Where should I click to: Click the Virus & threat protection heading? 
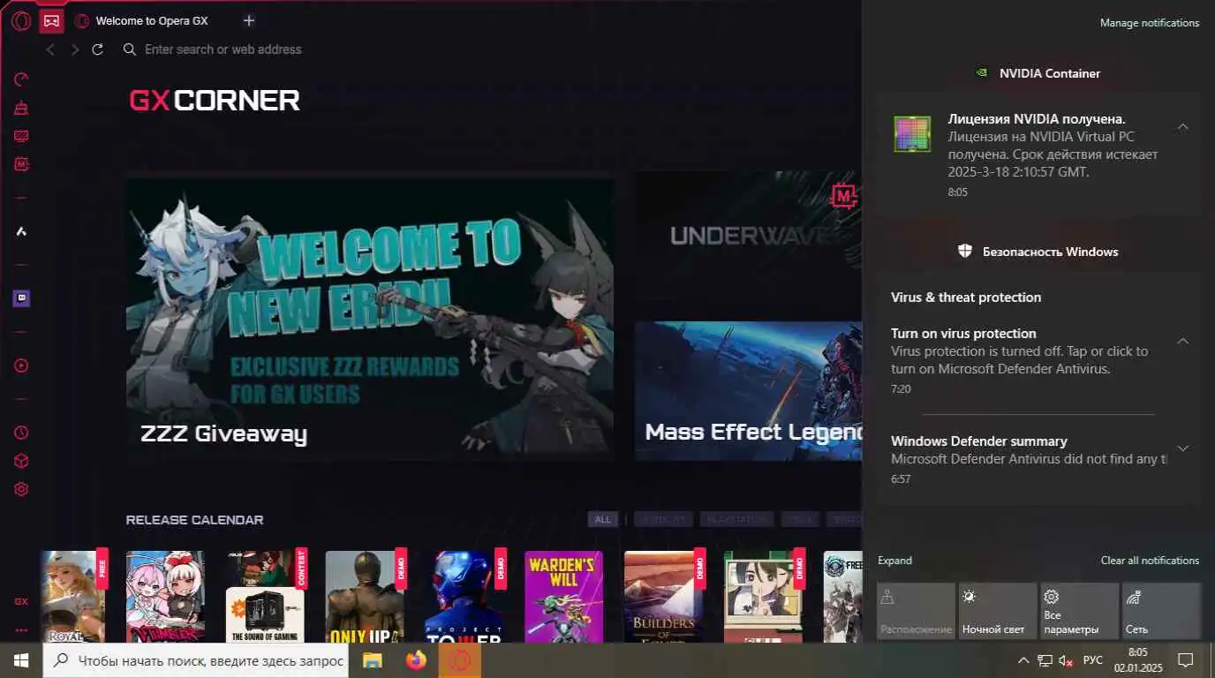(966, 298)
